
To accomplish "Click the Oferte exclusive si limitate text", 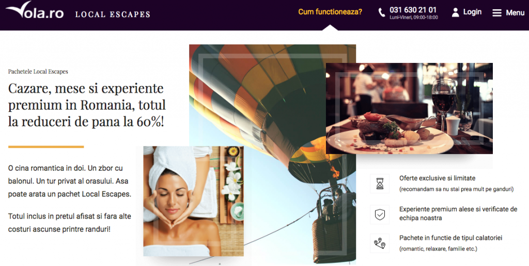I will tap(437, 178).
